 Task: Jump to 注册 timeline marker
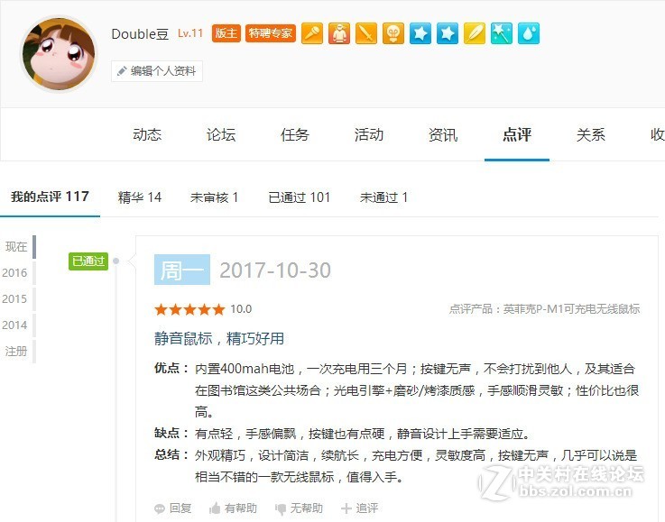point(15,352)
